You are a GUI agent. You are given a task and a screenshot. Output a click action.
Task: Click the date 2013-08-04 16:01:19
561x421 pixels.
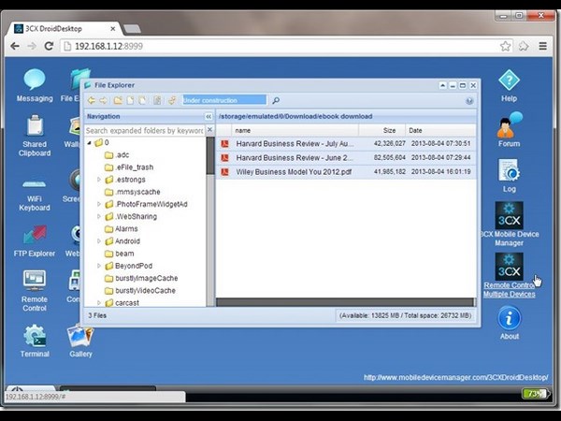[x=440, y=172]
